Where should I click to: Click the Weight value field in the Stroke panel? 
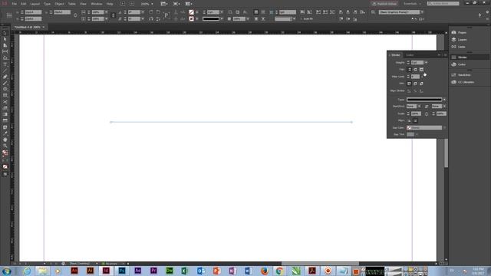[x=417, y=63]
